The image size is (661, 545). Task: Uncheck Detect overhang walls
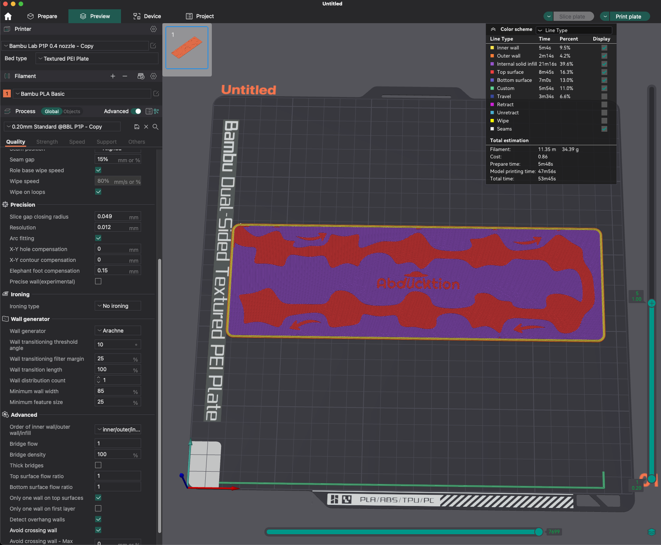(x=98, y=519)
